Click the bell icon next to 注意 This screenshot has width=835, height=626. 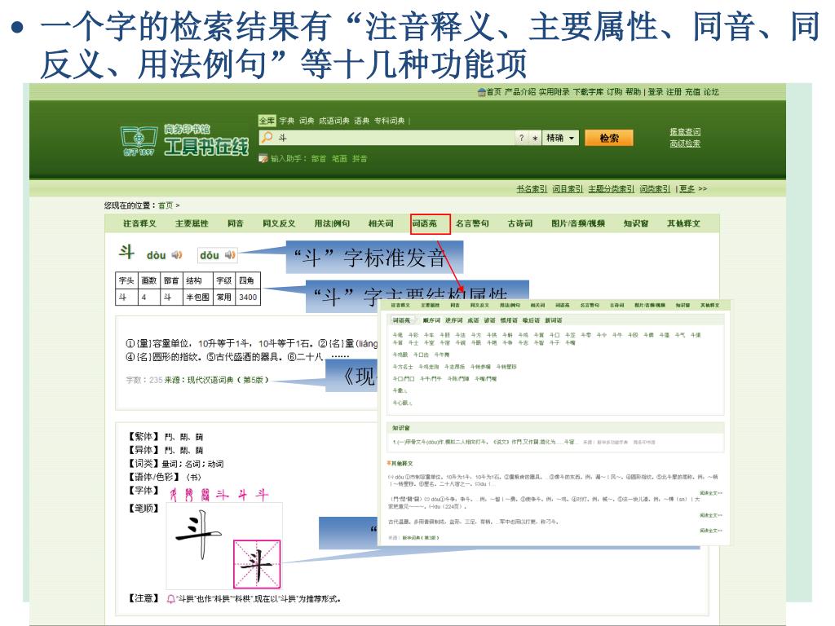(171, 599)
